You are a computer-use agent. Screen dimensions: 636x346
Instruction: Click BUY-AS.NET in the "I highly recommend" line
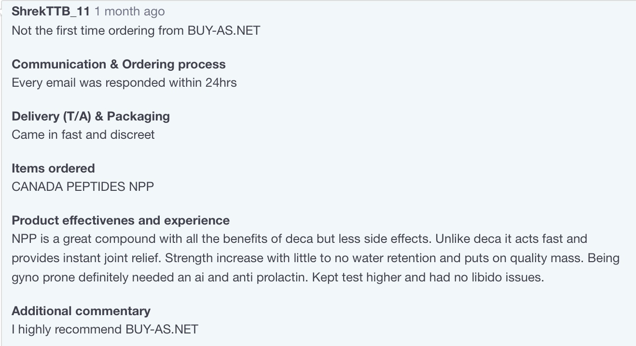coord(162,330)
